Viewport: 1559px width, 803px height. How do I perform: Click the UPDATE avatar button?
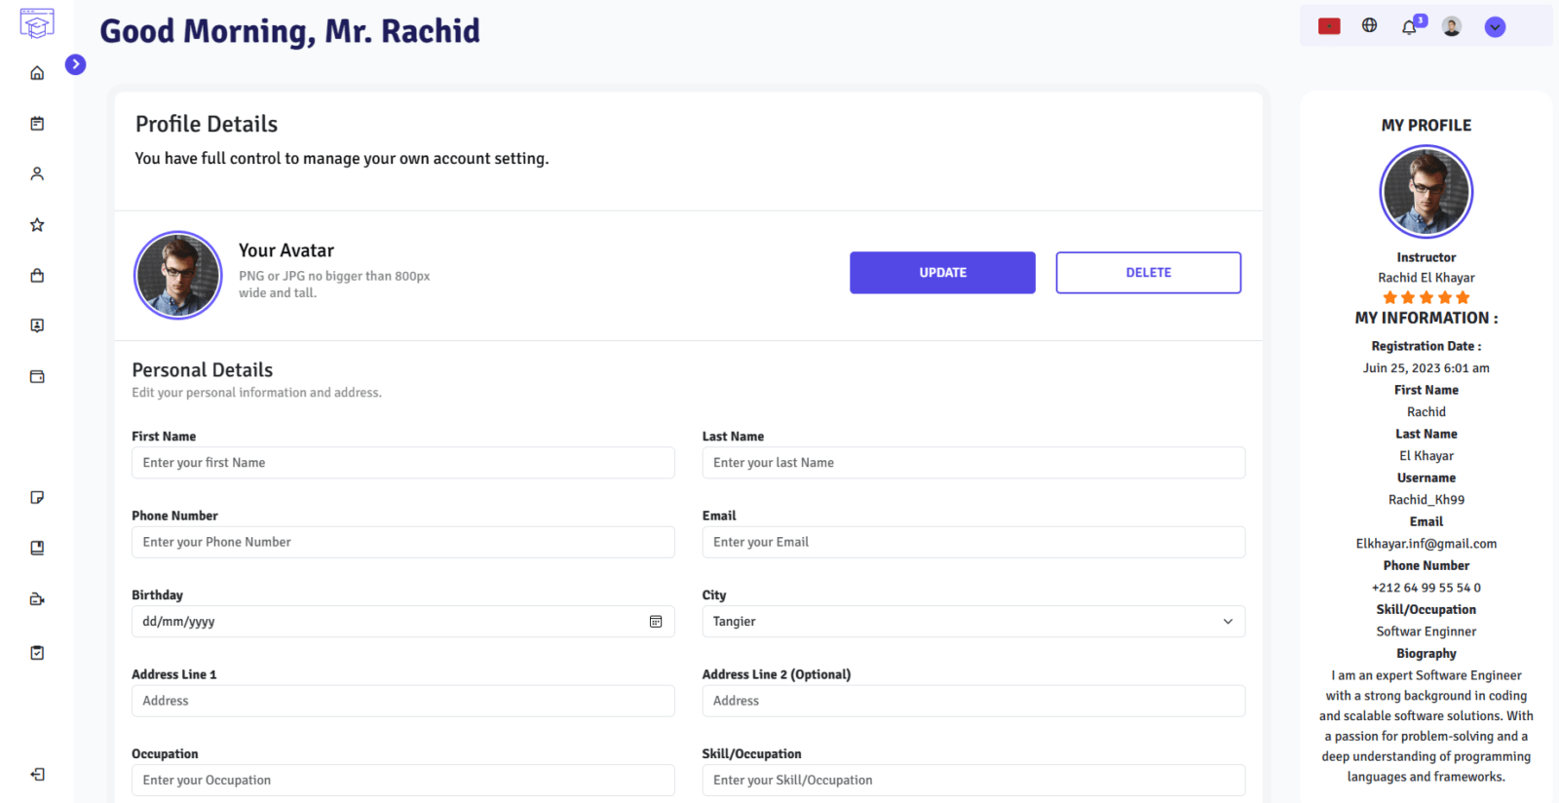pos(942,273)
